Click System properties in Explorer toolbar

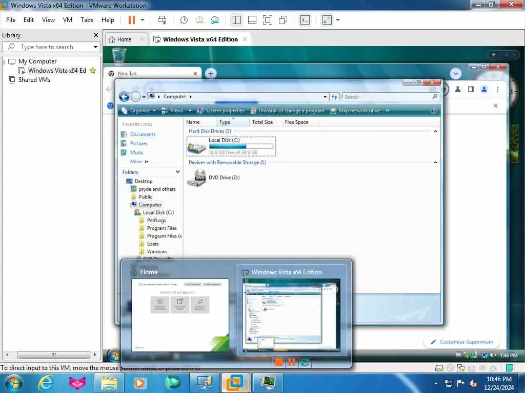(221, 111)
